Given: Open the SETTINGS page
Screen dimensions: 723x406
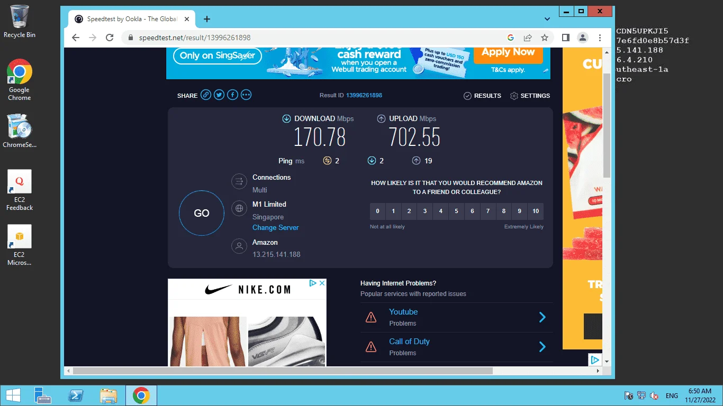Looking at the screenshot, I should (530, 96).
